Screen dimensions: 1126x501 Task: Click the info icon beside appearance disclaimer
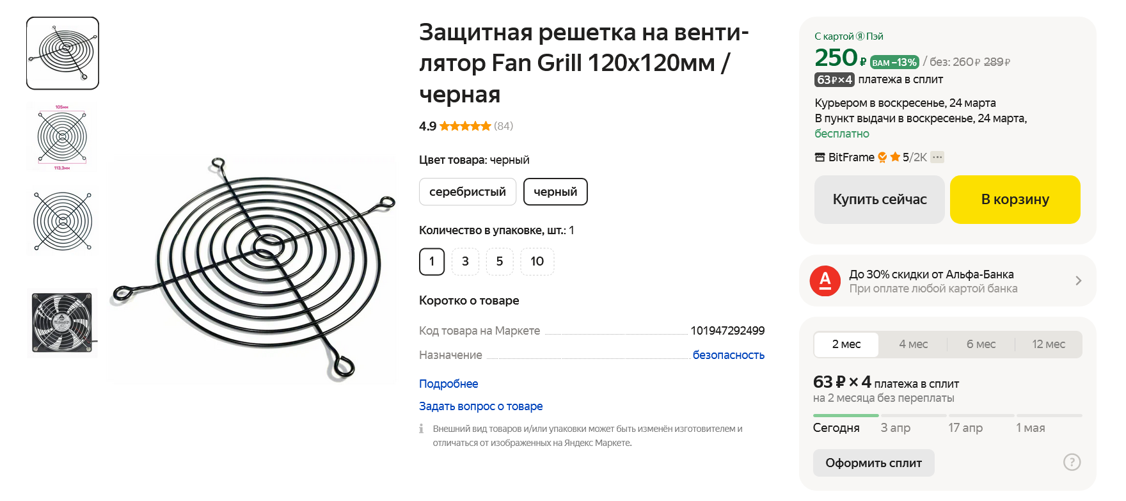click(x=421, y=429)
